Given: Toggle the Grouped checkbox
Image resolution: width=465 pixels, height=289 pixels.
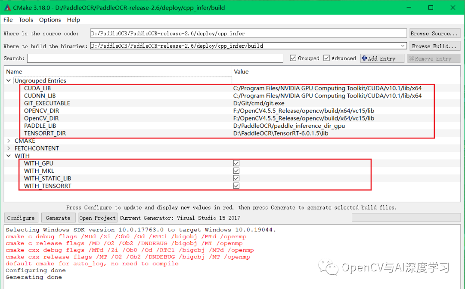Looking at the screenshot, I should [294, 58].
